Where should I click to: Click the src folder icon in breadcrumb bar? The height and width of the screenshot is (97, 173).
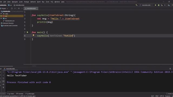click(x=9, y=5)
